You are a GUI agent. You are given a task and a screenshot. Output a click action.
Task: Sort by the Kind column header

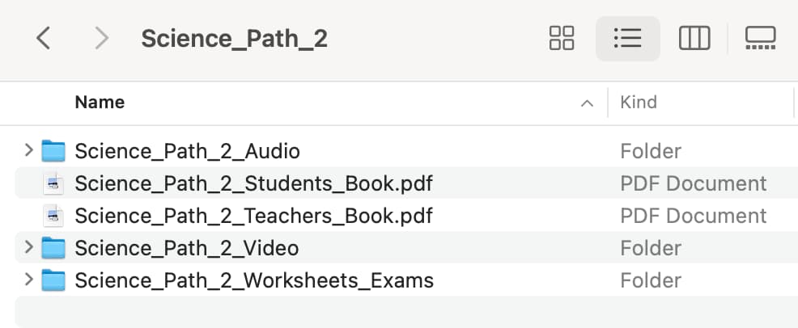[639, 103]
